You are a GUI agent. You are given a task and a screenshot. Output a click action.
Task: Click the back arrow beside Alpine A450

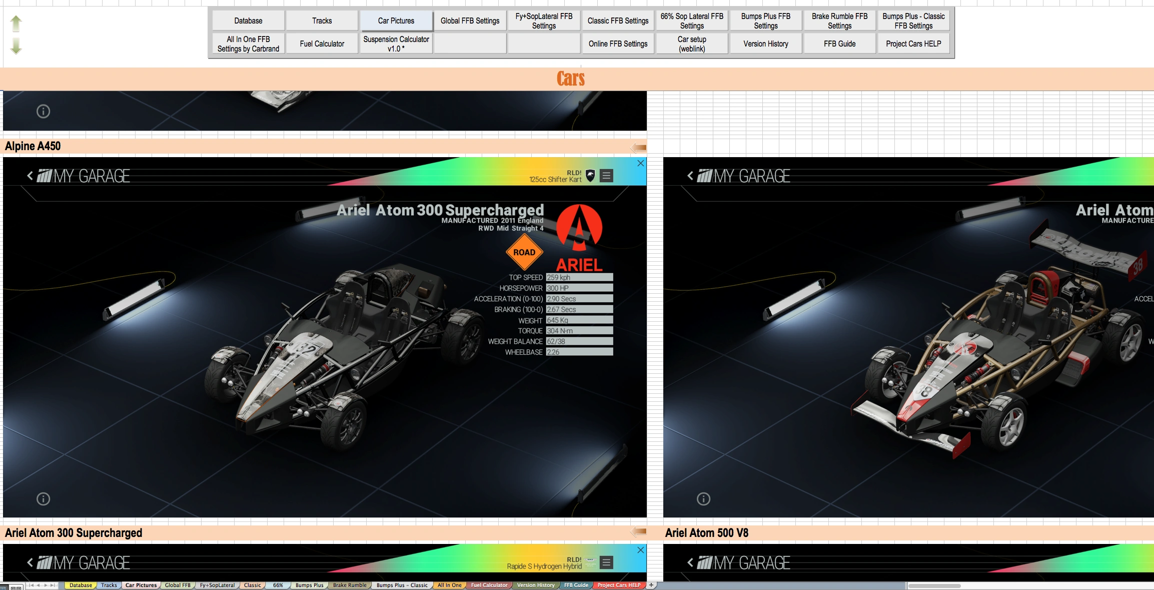click(639, 147)
